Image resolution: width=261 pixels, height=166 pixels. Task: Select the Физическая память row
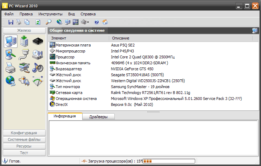pyautogui.click(x=153, y=63)
